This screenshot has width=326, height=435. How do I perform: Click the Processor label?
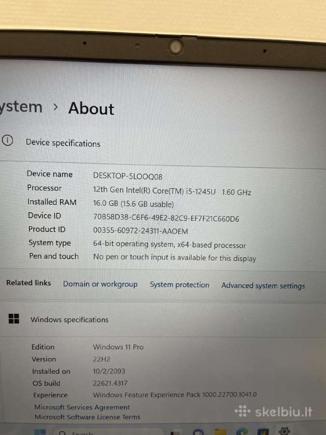pyautogui.click(x=44, y=188)
